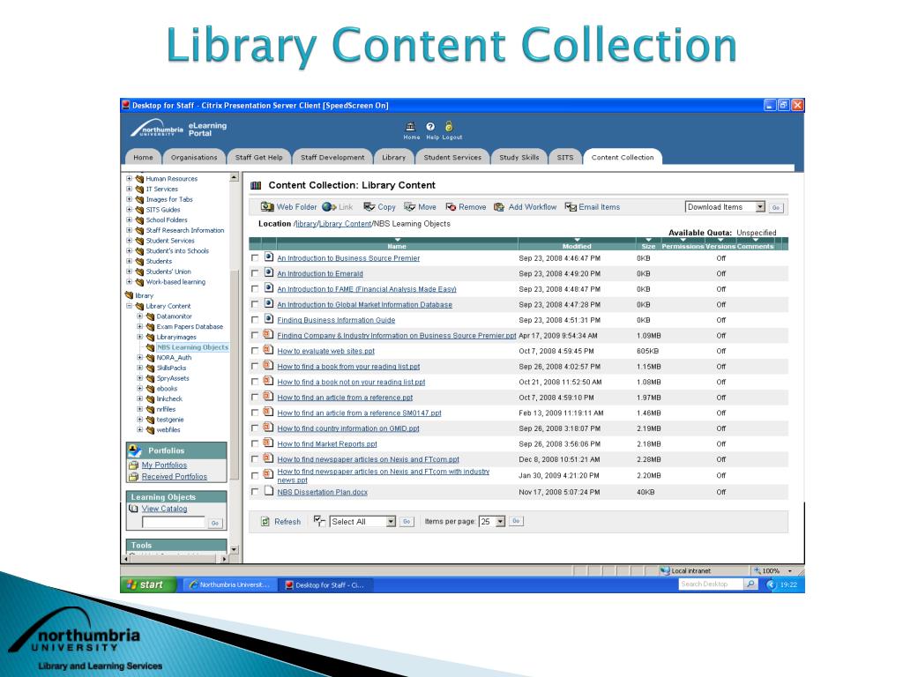Switch to the Staff Development tab
The image size is (903, 677).
332,157
